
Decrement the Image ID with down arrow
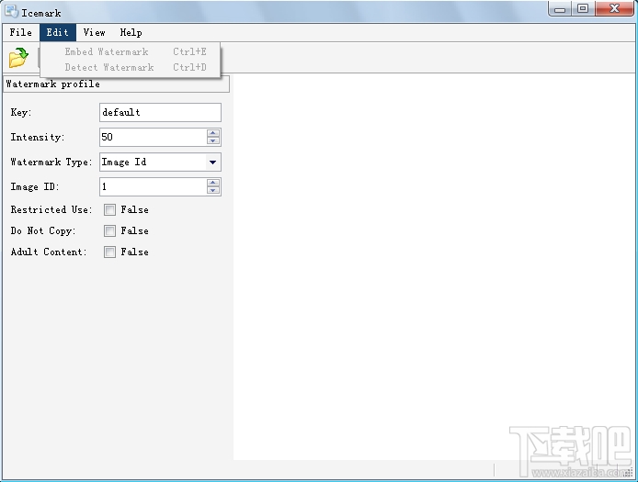pyautogui.click(x=212, y=191)
